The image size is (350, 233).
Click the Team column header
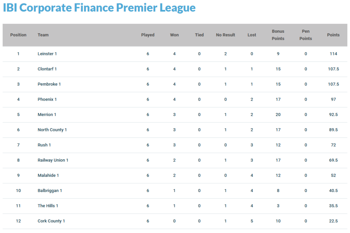click(x=43, y=35)
